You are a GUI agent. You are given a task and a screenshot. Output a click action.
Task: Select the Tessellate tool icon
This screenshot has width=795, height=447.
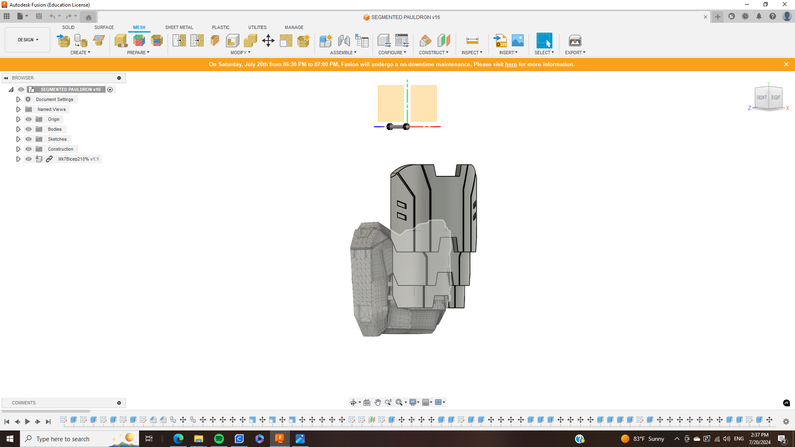(x=81, y=41)
